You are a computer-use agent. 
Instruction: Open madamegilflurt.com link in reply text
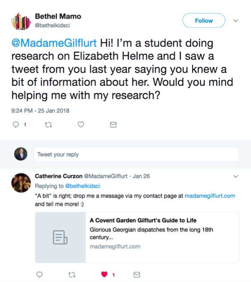click(x=210, y=196)
